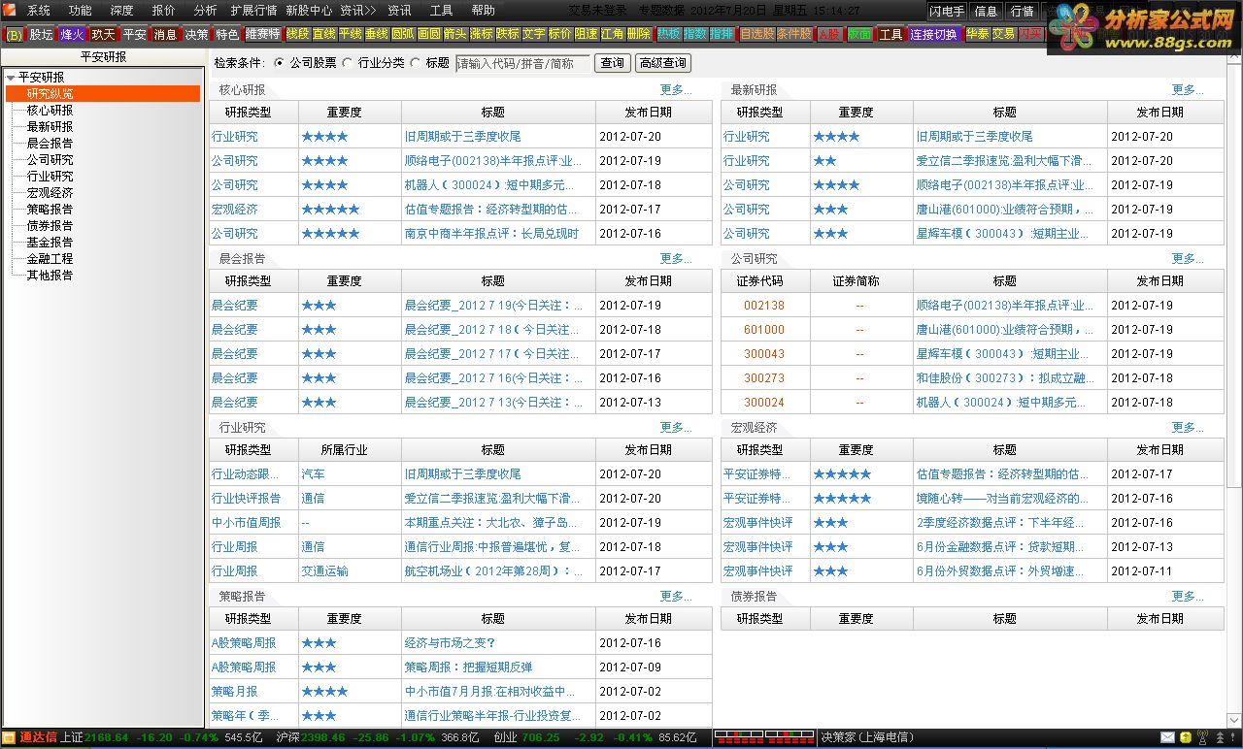Click the signal antenna icon in status bar
This screenshot has width=1243, height=749.
coord(1202,737)
